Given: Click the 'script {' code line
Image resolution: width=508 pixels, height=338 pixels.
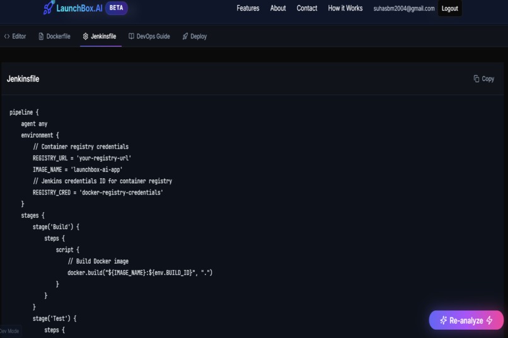Looking at the screenshot, I should [x=67, y=250].
